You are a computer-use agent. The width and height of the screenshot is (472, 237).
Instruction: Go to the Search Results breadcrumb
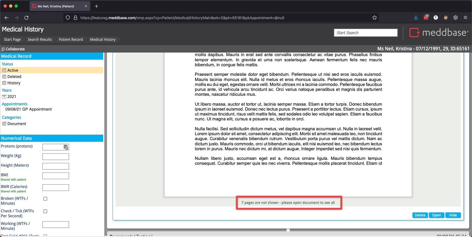[x=40, y=39]
